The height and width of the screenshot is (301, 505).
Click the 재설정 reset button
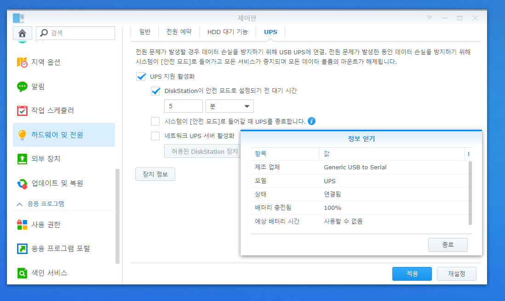[457, 274]
